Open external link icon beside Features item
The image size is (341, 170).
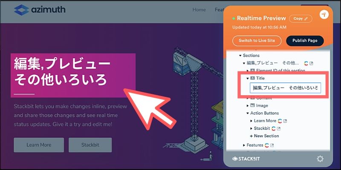272,145
